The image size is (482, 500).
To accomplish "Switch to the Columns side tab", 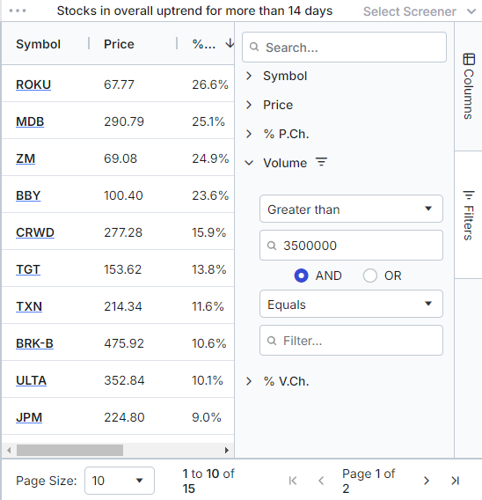I will [x=468, y=86].
